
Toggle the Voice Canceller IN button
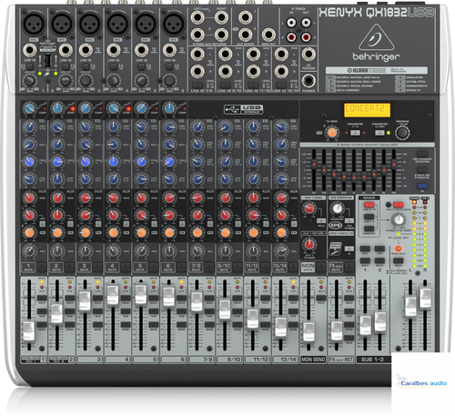tap(349, 249)
